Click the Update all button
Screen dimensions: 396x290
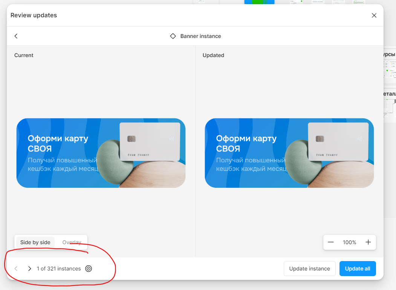pos(358,269)
